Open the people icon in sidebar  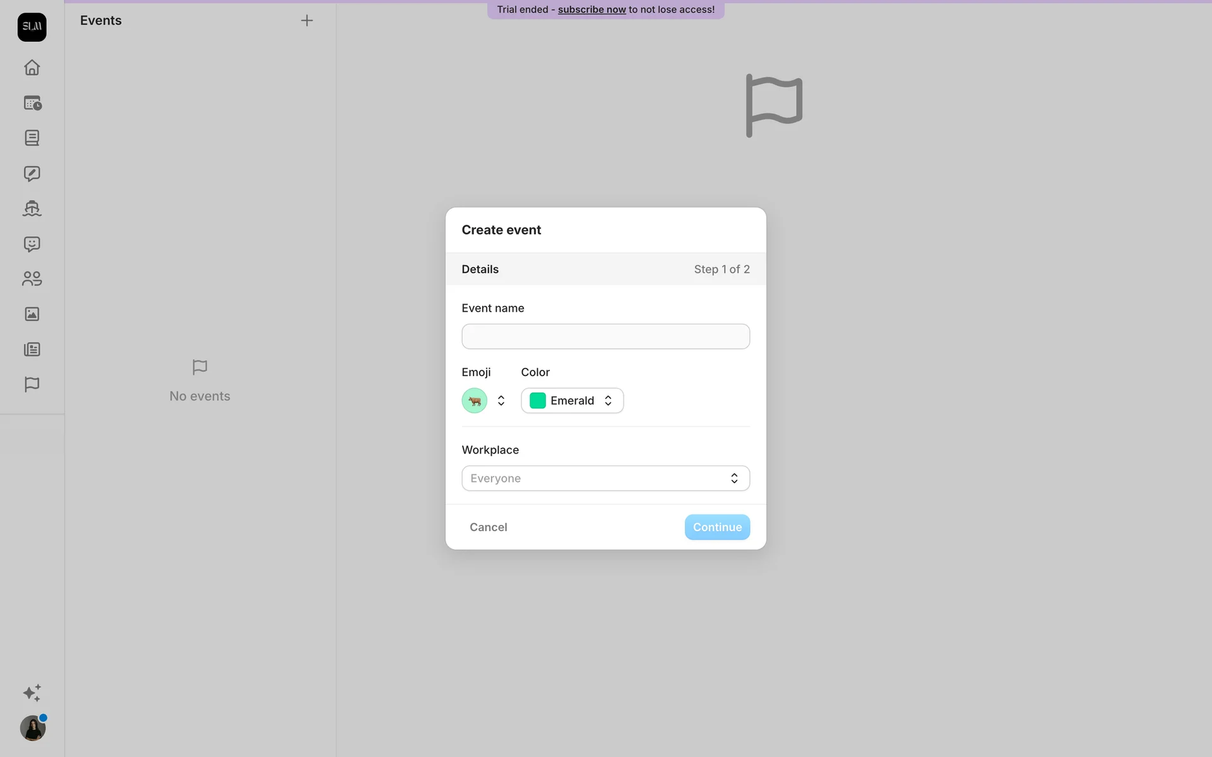[32, 279]
